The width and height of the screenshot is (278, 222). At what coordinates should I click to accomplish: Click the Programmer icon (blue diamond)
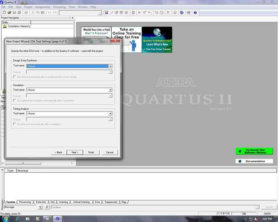182,13
